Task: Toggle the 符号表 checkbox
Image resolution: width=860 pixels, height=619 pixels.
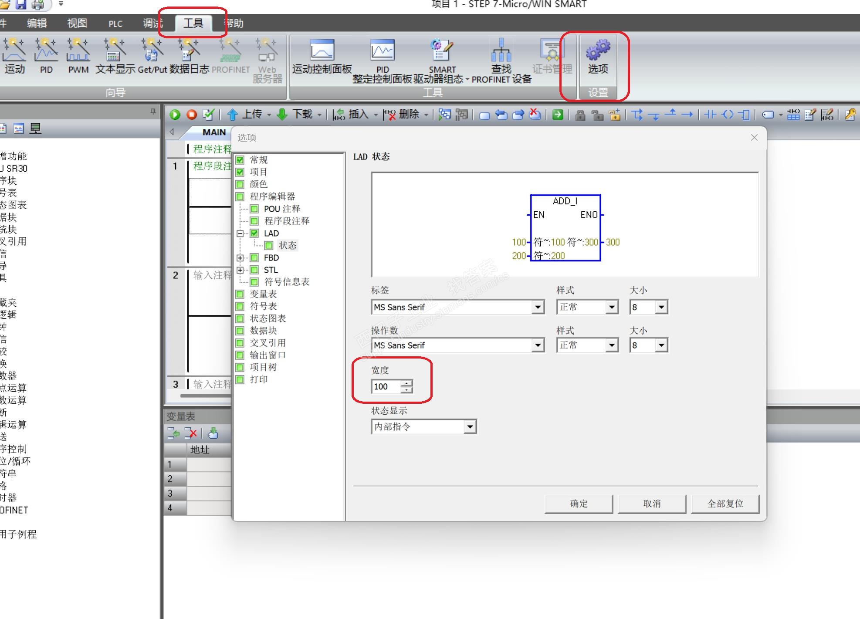Action: click(x=240, y=306)
